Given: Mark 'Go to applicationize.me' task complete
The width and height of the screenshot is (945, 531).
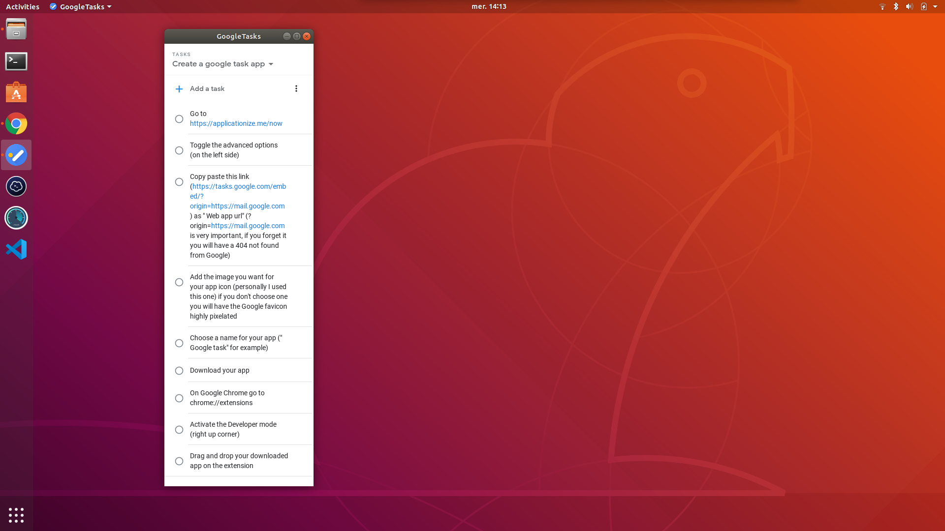Looking at the screenshot, I should (x=179, y=119).
